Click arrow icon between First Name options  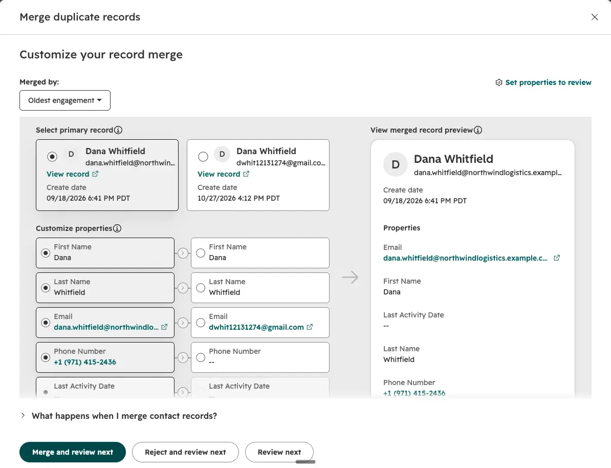183,253
